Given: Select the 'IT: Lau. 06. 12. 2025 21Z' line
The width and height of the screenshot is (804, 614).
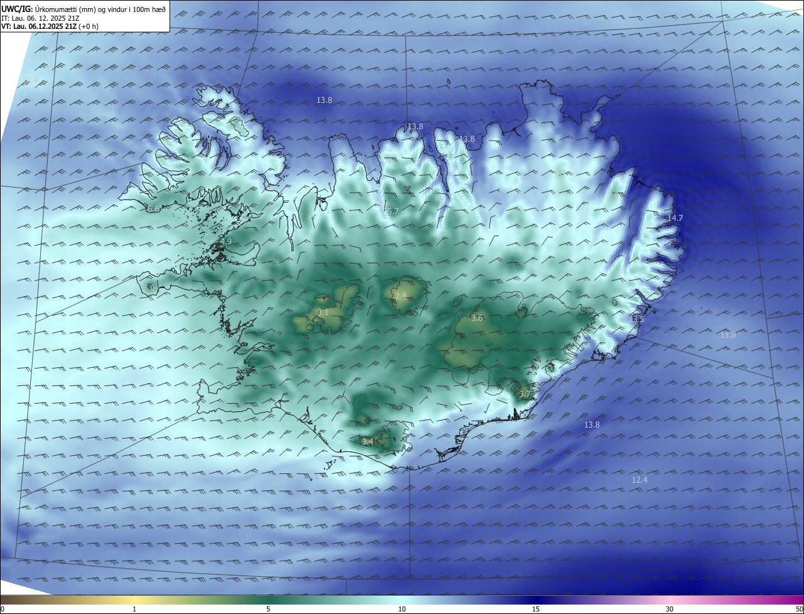Looking at the screenshot, I should pos(40,18).
